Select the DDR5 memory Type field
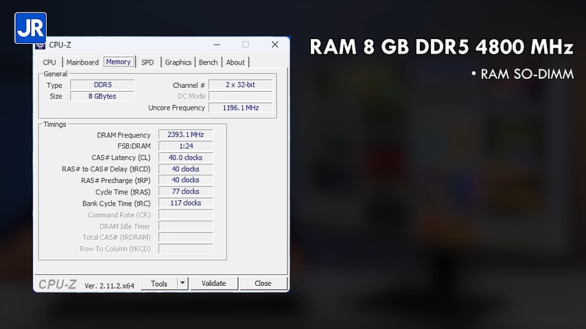The height and width of the screenshot is (329, 586). pyautogui.click(x=103, y=85)
